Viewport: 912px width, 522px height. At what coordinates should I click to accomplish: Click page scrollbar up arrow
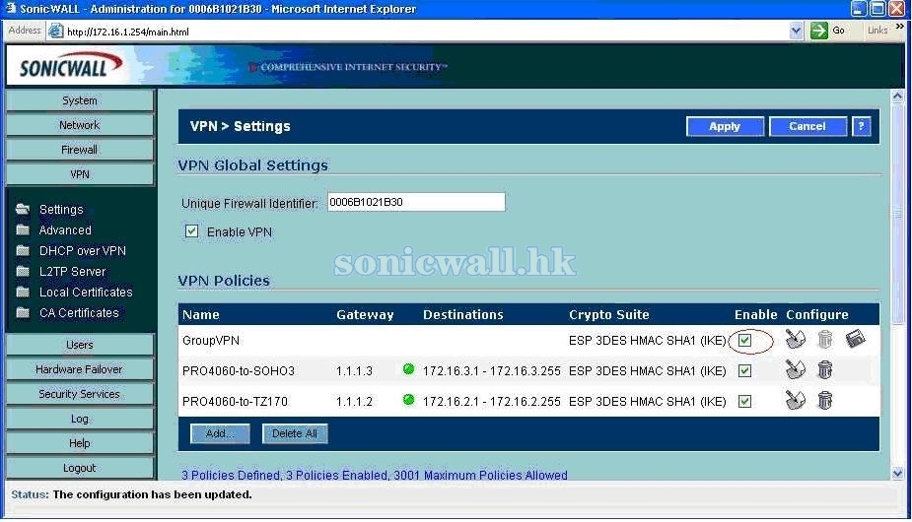pyautogui.click(x=897, y=97)
